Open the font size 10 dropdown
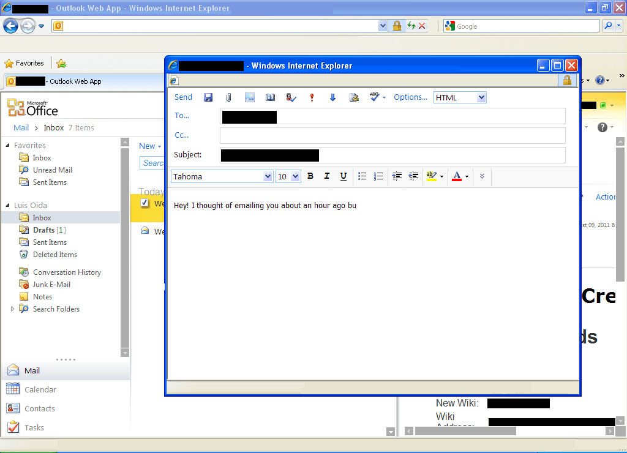The height and width of the screenshot is (453, 627). pyautogui.click(x=296, y=176)
